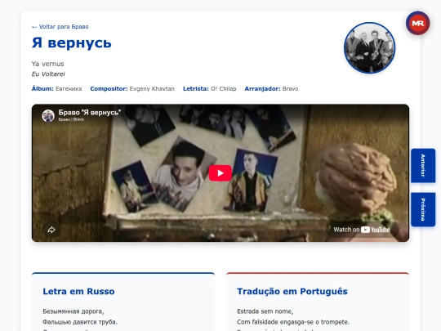Click the 'Letra em Russo' heading
441x331 pixels.
(78, 291)
